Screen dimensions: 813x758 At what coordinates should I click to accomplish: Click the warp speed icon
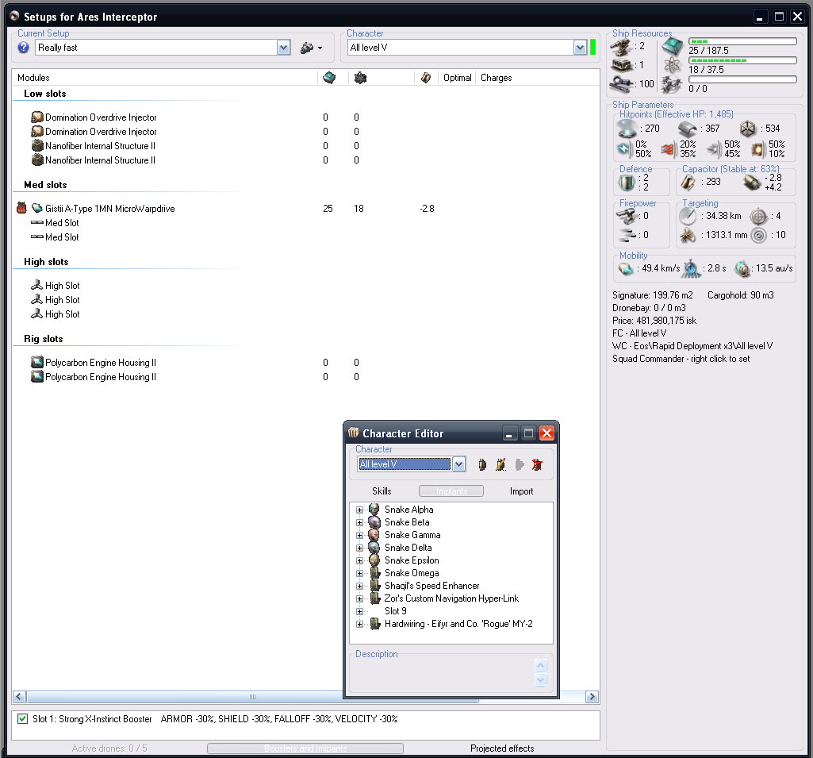742,269
